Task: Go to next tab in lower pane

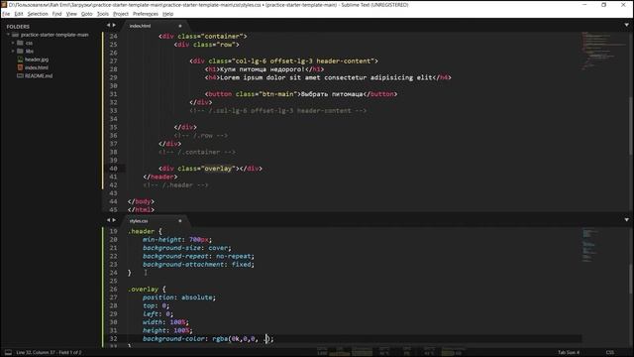Action: (114, 220)
